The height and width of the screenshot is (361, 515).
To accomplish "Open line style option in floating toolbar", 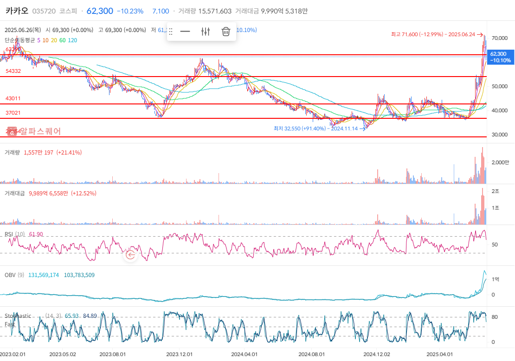I will point(185,32).
